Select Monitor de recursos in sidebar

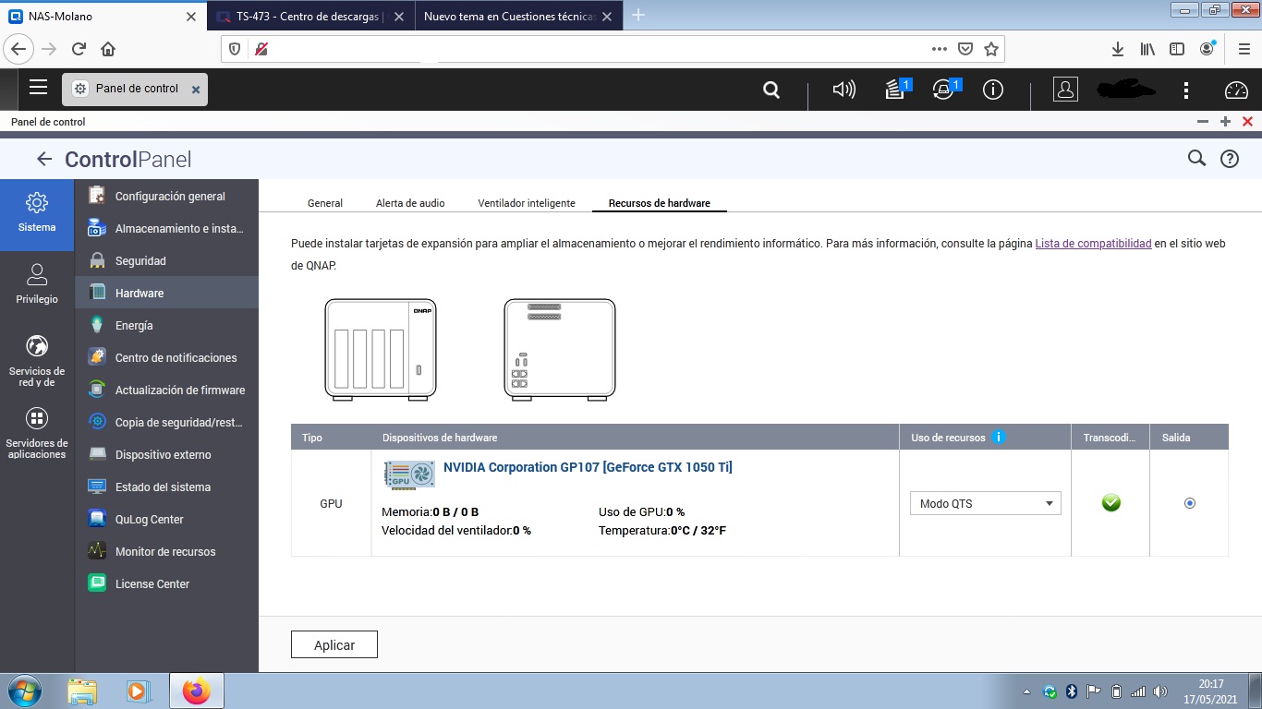pos(164,552)
